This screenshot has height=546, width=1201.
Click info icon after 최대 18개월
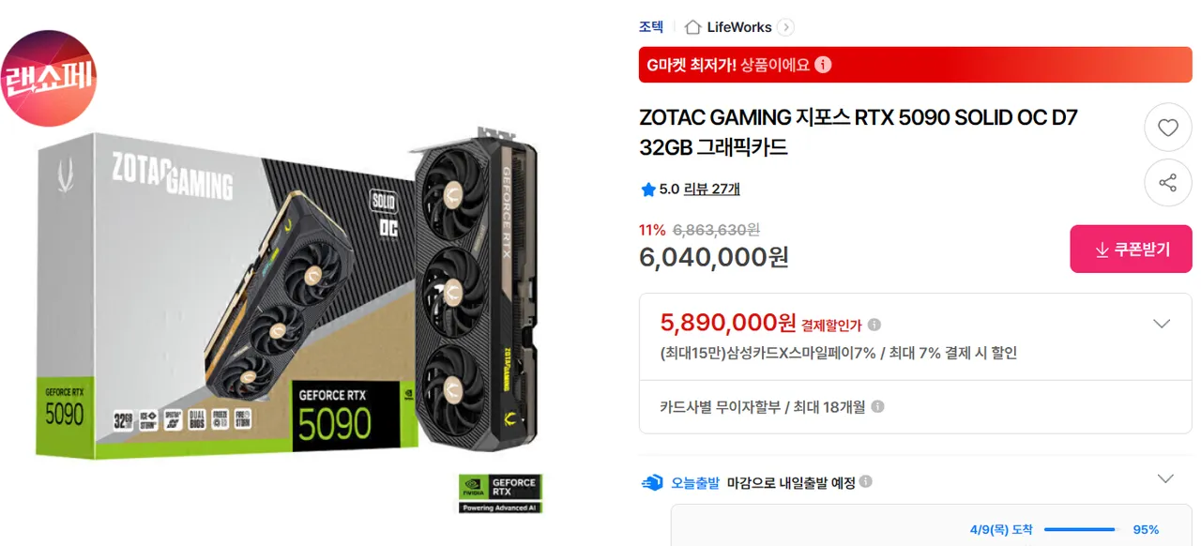[877, 407]
